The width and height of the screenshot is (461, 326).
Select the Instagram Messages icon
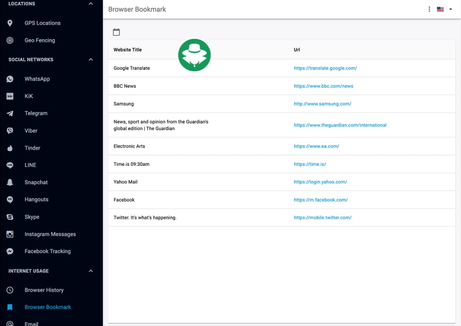(10, 234)
